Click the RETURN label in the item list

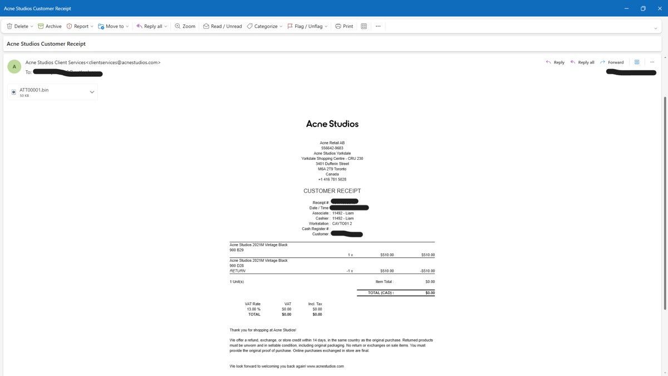click(x=238, y=271)
